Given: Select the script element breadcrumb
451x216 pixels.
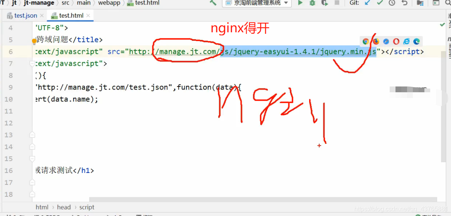Looking at the screenshot, I should (x=87, y=207).
